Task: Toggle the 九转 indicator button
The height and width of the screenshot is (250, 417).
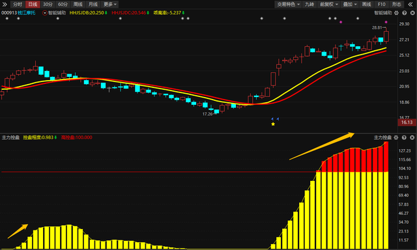Action: pyautogui.click(x=309, y=5)
